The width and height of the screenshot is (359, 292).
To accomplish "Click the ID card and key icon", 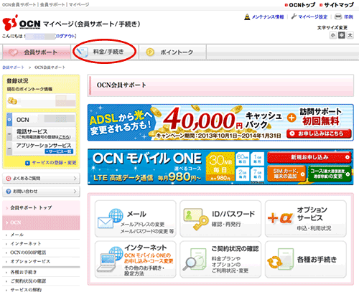I will [x=196, y=220].
